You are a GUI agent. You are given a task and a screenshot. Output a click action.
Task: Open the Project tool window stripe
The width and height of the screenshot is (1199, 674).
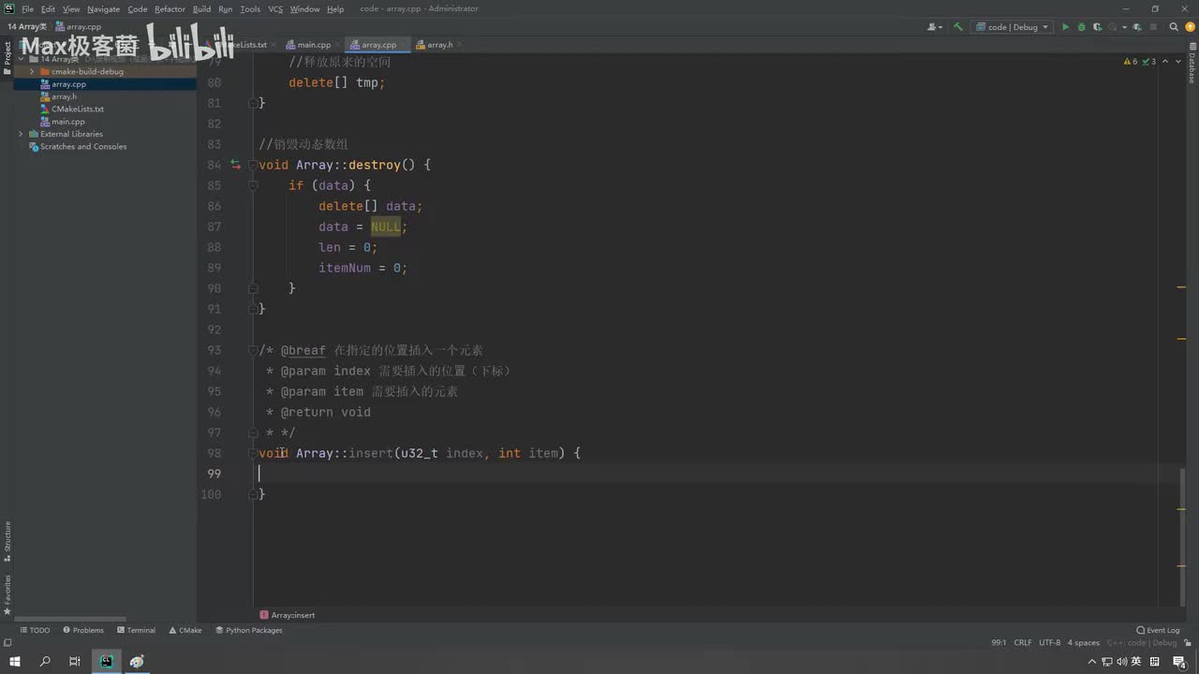7,56
